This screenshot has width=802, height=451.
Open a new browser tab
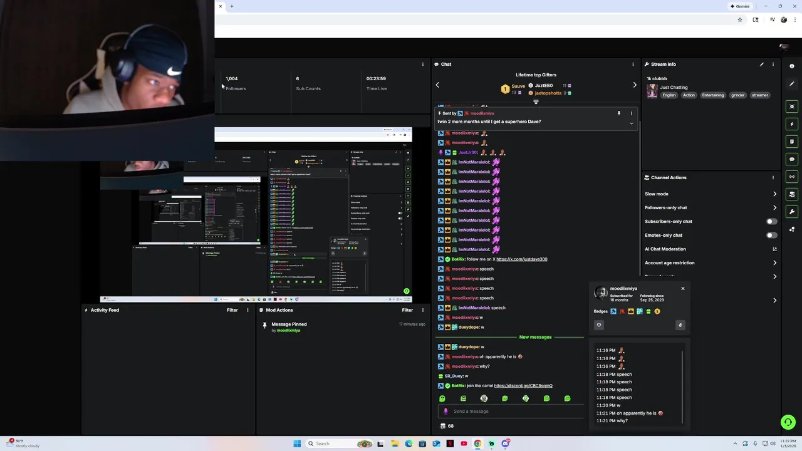232,6
